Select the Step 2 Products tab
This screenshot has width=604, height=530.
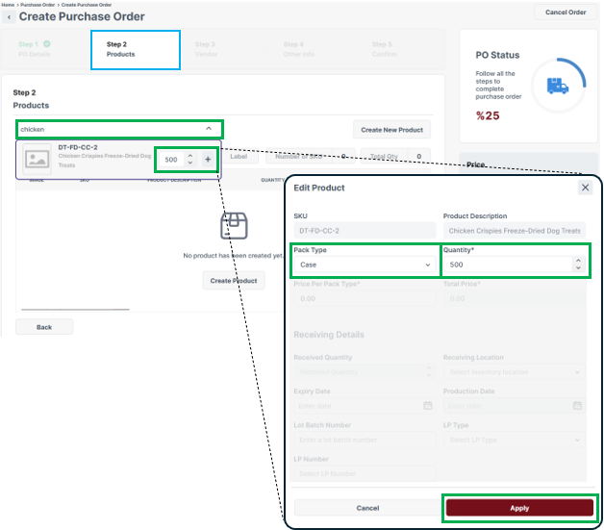pyautogui.click(x=136, y=50)
